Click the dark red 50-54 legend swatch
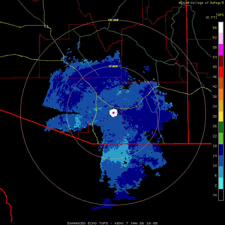225x225 pixels. coord(221,61)
